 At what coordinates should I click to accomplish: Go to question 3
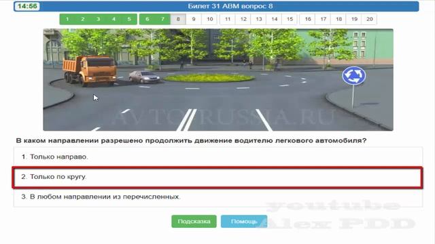click(x=98, y=19)
